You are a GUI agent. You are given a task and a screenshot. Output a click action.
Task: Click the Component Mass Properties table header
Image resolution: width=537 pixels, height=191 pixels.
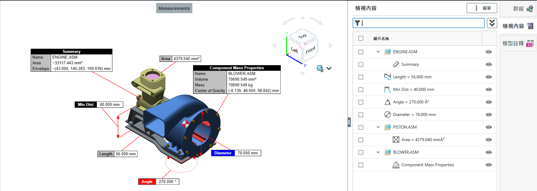237,68
